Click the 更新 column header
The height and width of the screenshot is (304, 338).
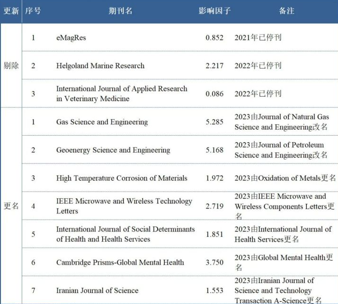click(x=11, y=10)
